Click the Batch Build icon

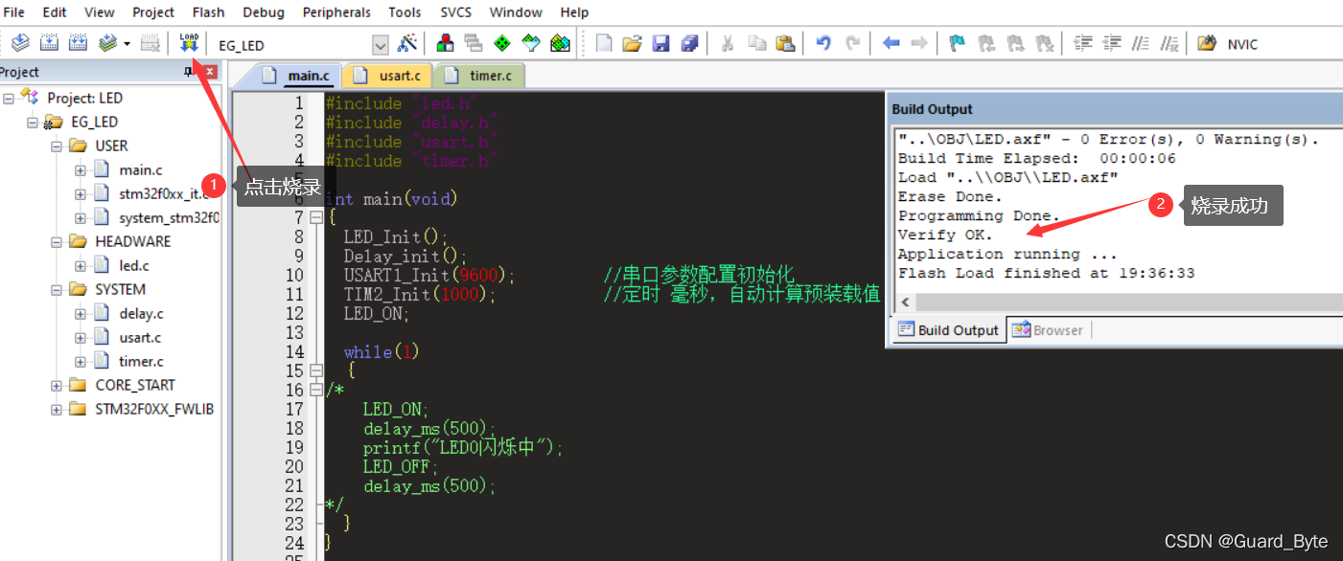108,43
